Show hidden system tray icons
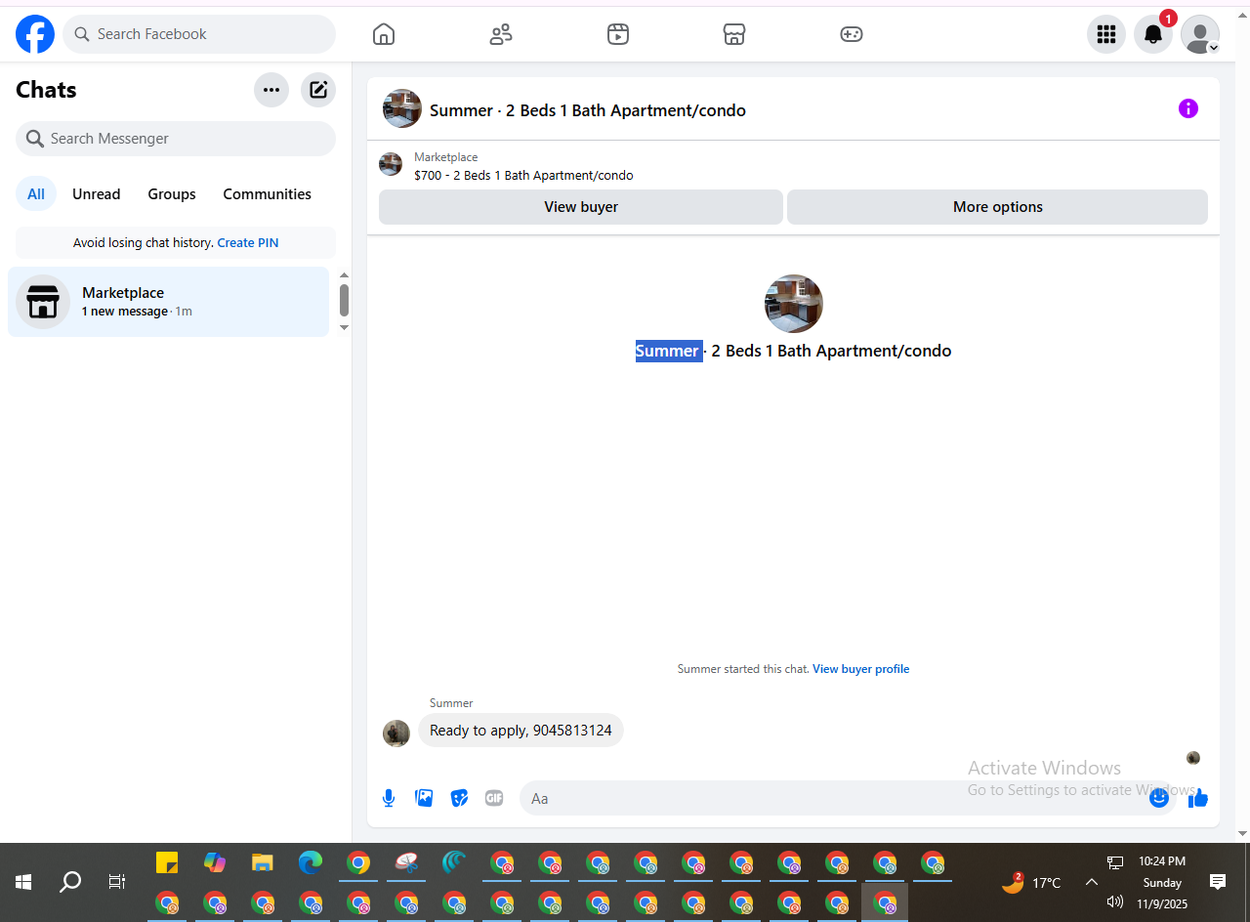Image resolution: width=1250 pixels, height=922 pixels. (x=1092, y=882)
